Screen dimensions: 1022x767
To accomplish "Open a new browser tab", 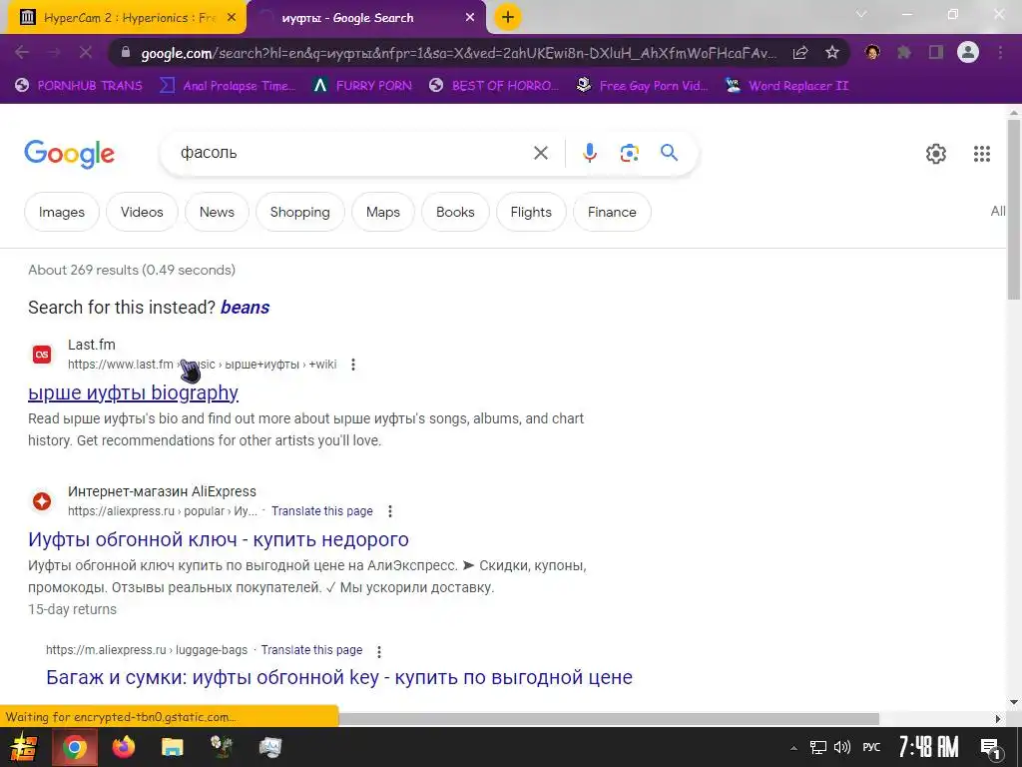I will 508,17.
